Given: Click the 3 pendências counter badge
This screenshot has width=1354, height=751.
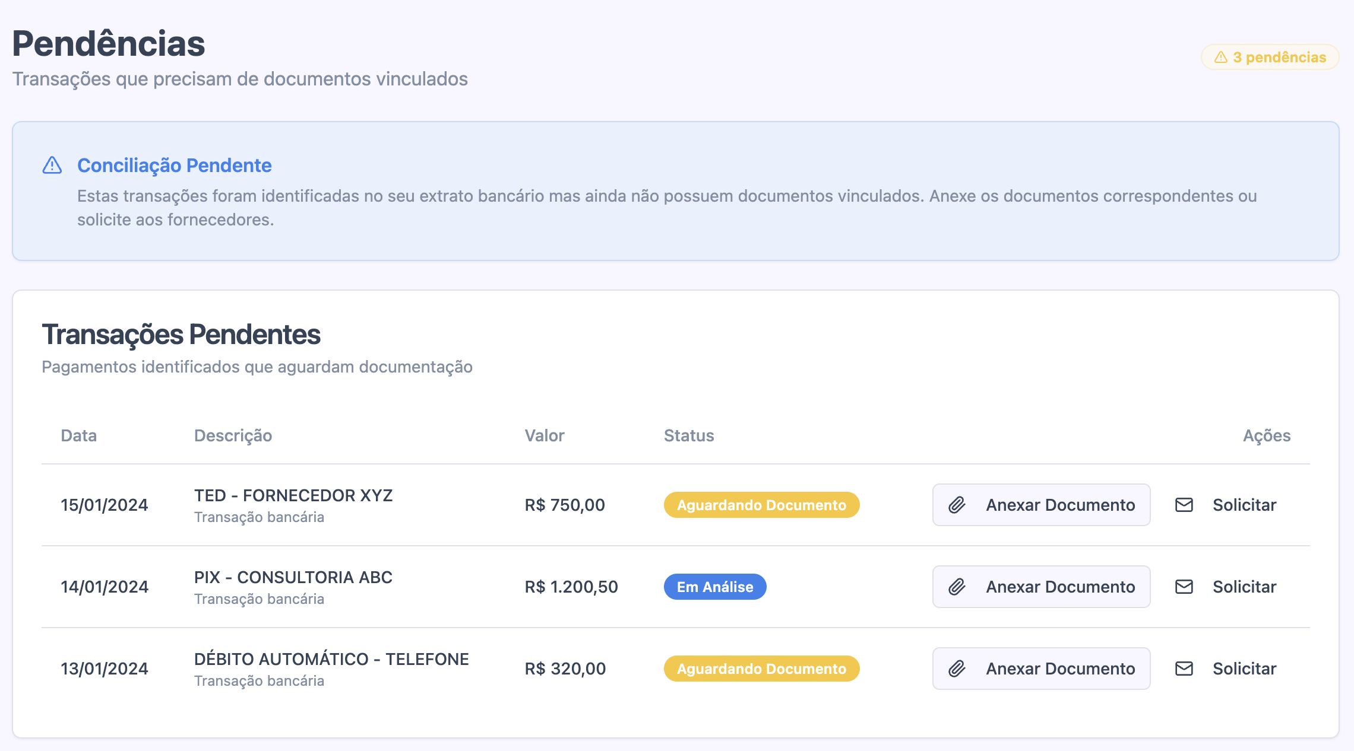Looking at the screenshot, I should [1269, 57].
